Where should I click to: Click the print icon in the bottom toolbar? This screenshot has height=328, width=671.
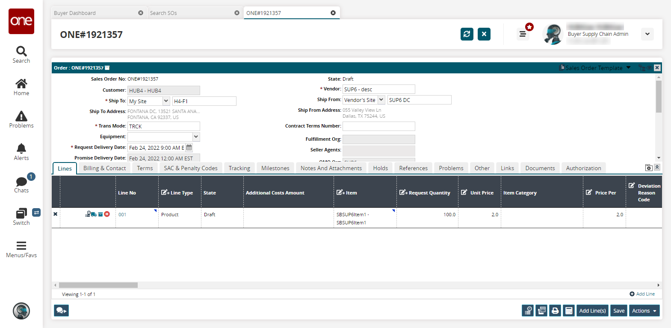pyautogui.click(x=555, y=311)
